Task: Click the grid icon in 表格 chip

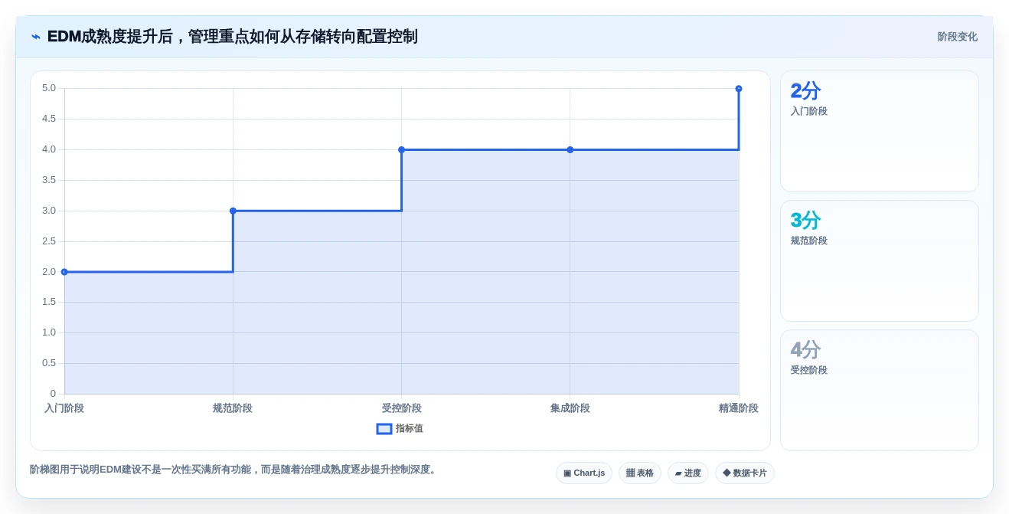Action: [630, 473]
